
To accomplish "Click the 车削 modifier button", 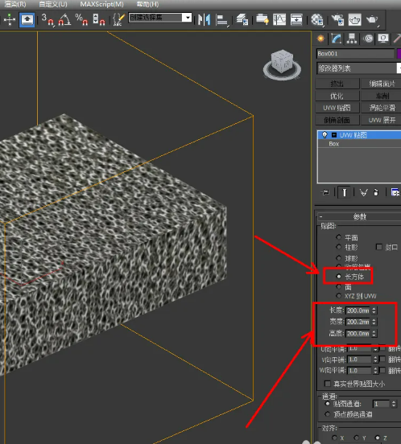I will [x=381, y=96].
